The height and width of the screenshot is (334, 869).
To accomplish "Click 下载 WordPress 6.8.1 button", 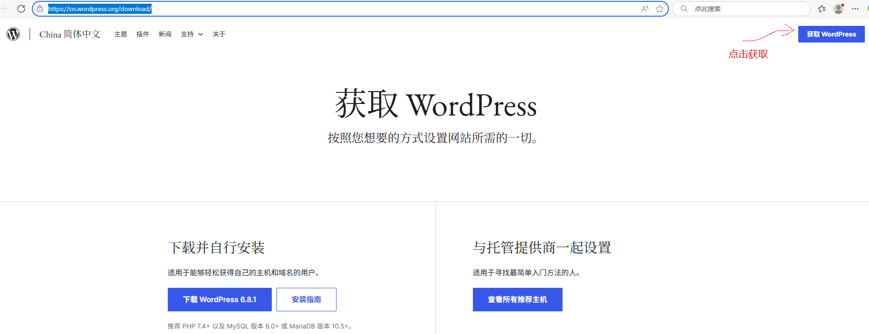I will coord(220,299).
